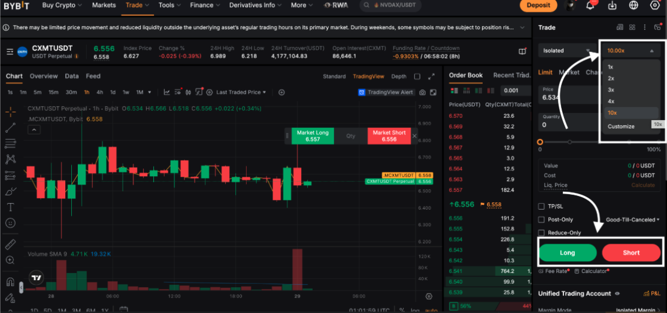Expand the risk notice banner chevron
This screenshot has width=667, height=313.
(522, 27)
